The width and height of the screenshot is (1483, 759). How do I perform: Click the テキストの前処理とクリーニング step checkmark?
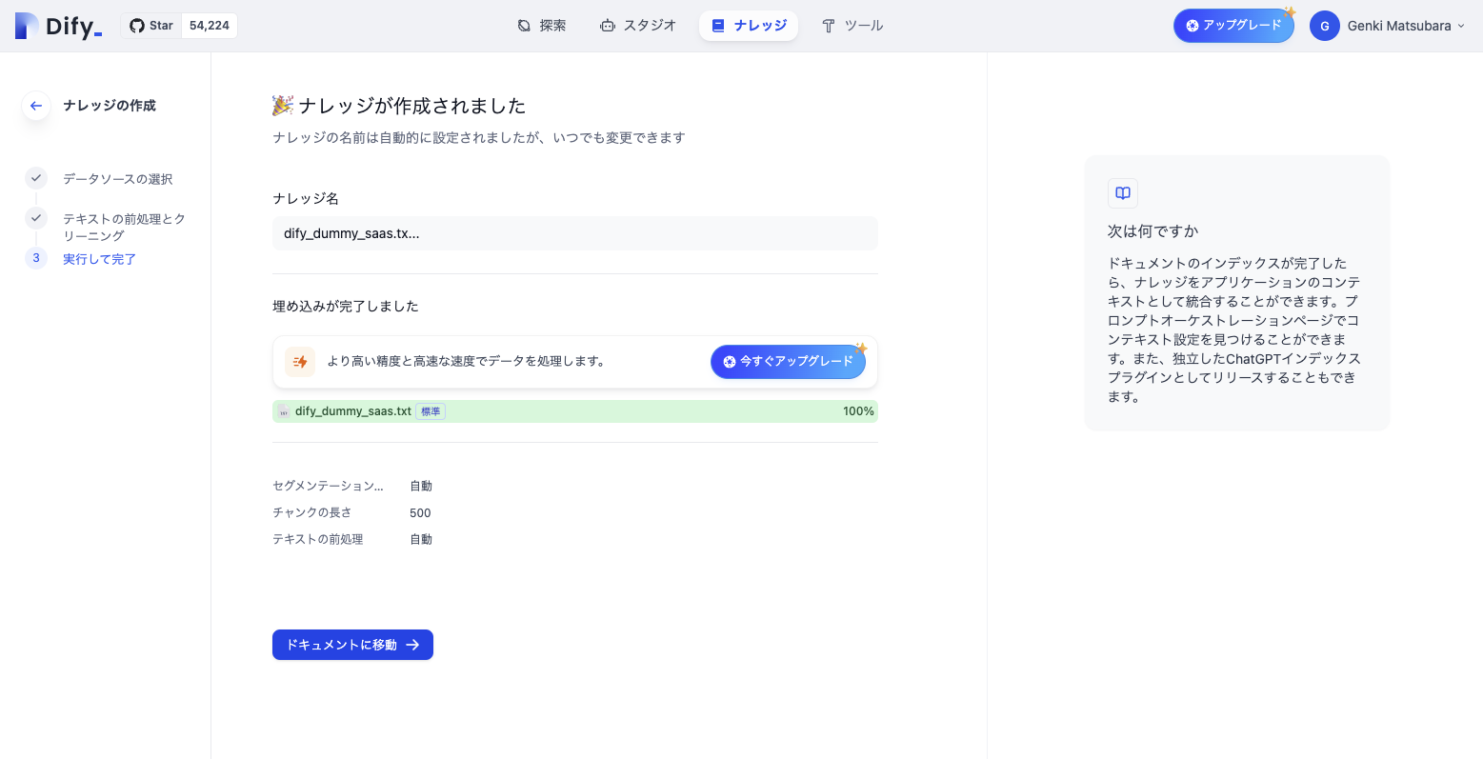pos(36,218)
